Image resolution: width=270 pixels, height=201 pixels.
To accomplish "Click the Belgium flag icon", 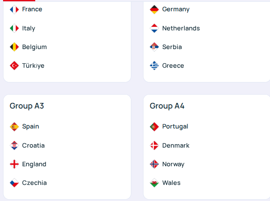I will [x=14, y=47].
